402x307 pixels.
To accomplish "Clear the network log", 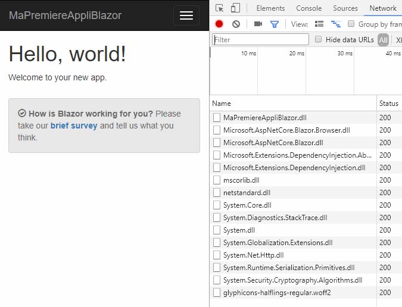I will click(236, 24).
